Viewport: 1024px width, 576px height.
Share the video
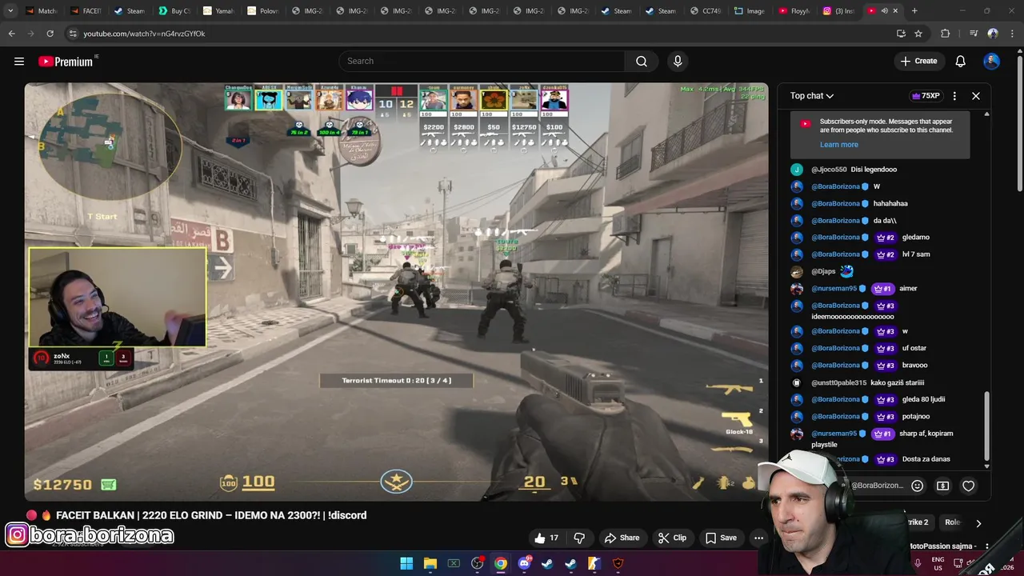pos(622,538)
